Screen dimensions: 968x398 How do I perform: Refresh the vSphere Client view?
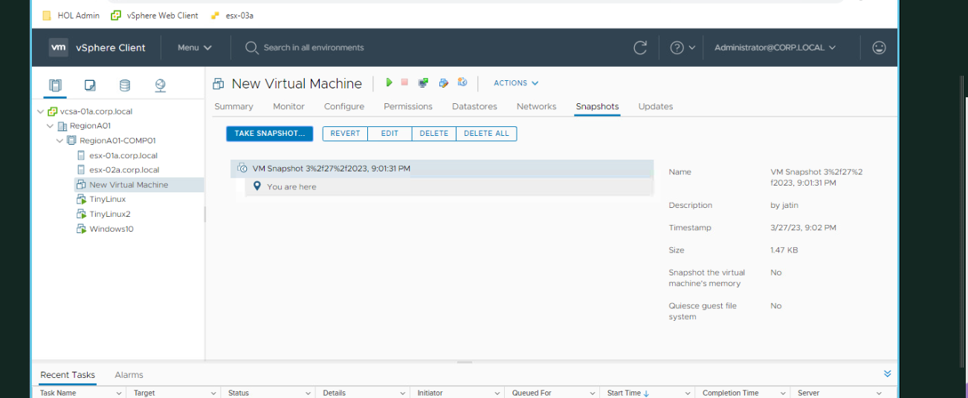tap(640, 48)
